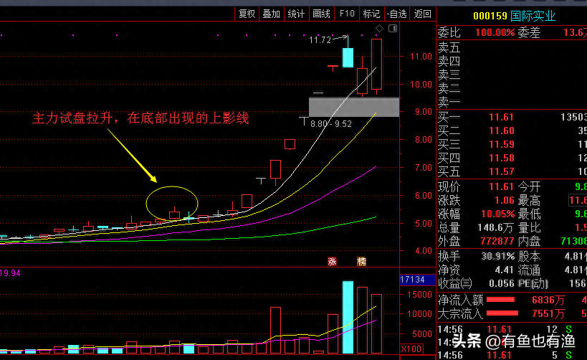Select the stock title 000159 国际实业
Image resolution: width=587 pixels, height=360 pixels.
point(514,16)
